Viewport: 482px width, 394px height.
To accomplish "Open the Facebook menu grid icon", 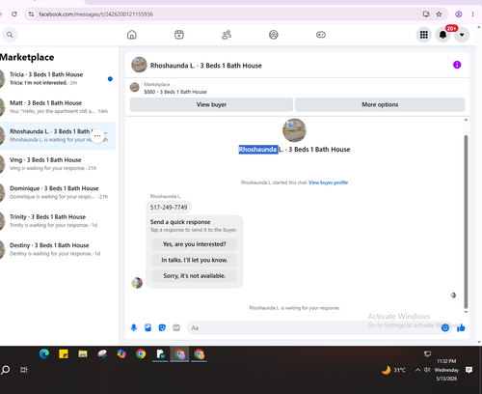I will (424, 35).
